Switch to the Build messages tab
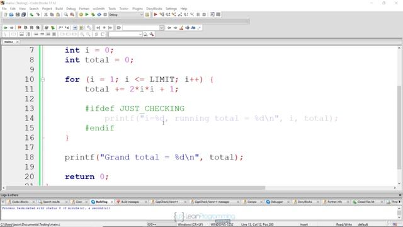The width and height of the screenshot is (403, 227). [x=130, y=202]
